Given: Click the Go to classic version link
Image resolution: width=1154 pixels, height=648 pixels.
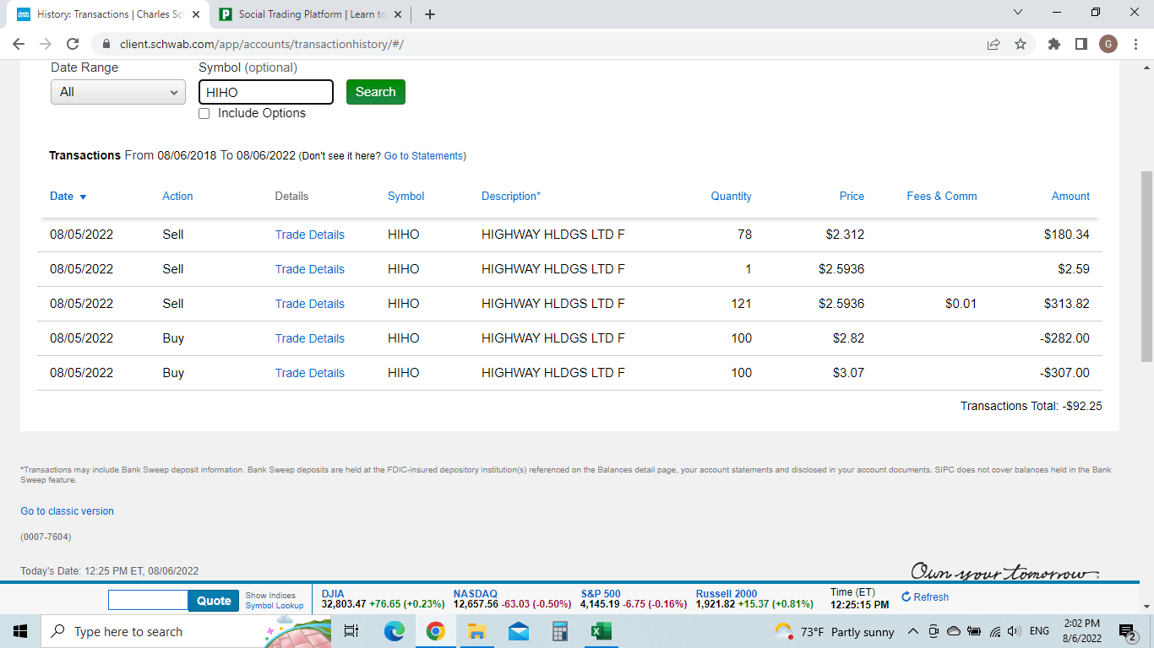Looking at the screenshot, I should point(67,511).
